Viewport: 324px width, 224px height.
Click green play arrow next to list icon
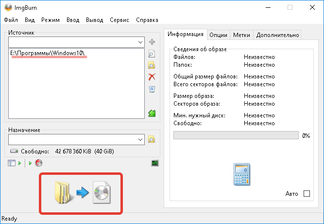pos(19,163)
